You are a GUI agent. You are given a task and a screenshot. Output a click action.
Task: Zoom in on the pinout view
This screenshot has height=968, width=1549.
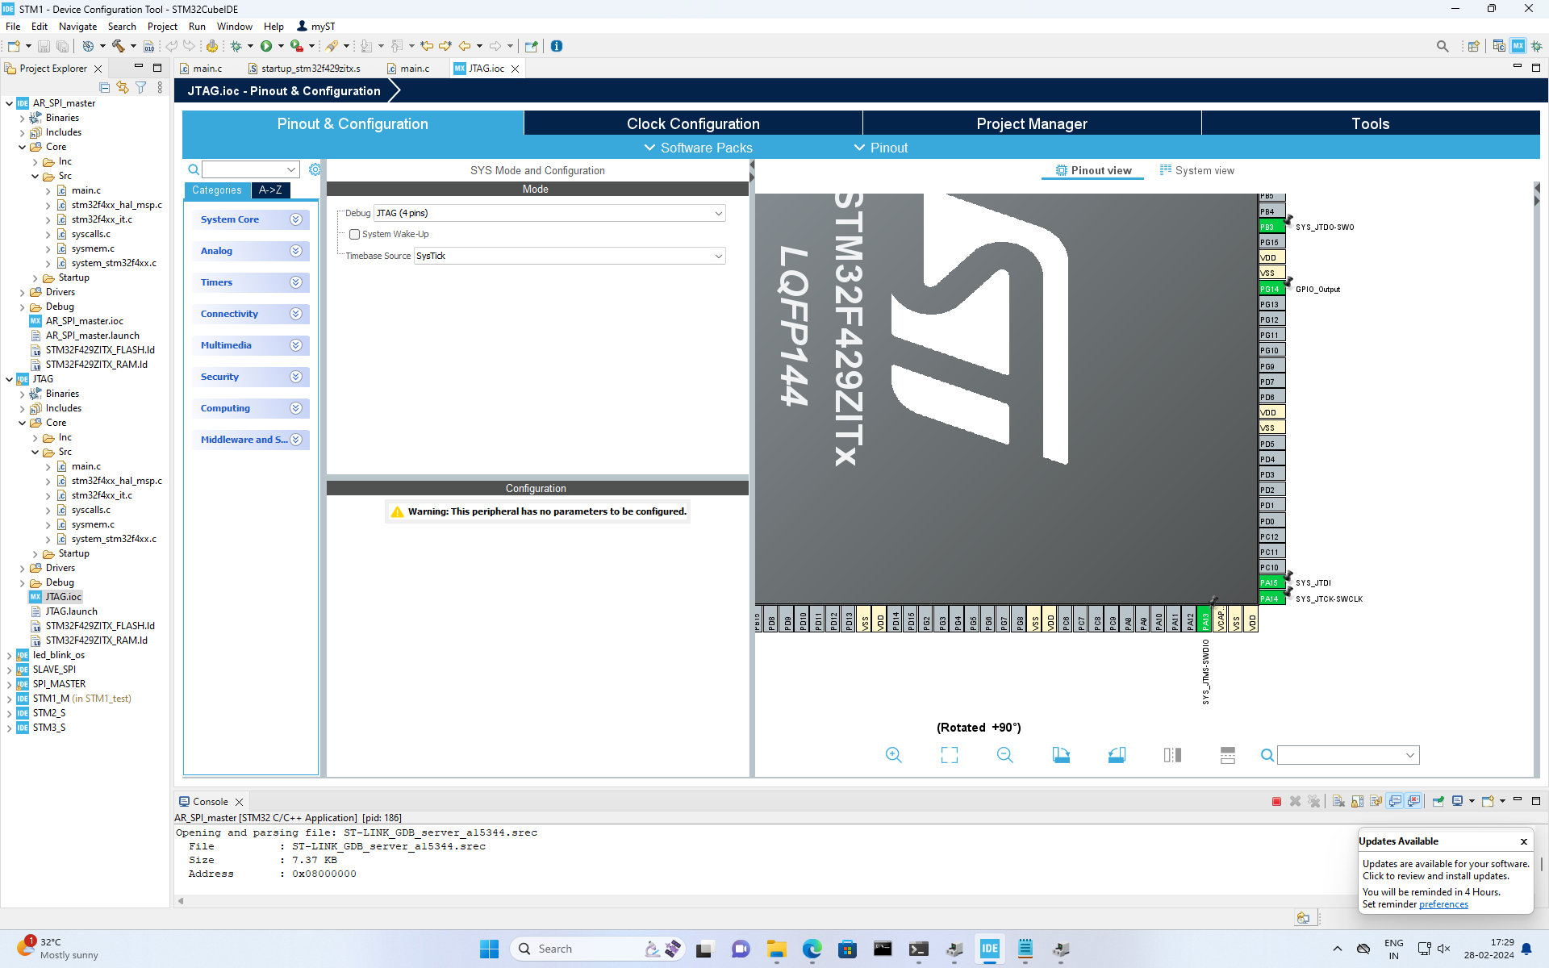coord(893,755)
